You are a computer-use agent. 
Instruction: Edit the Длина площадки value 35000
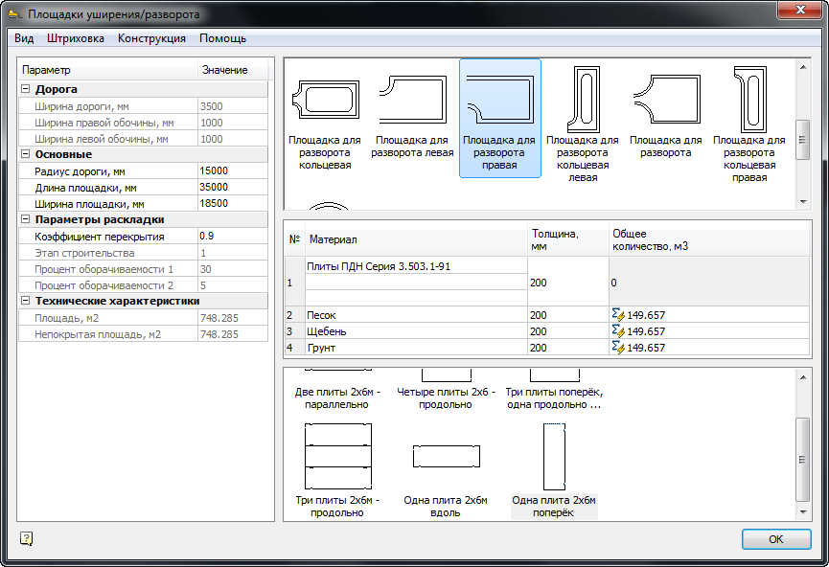click(233, 187)
